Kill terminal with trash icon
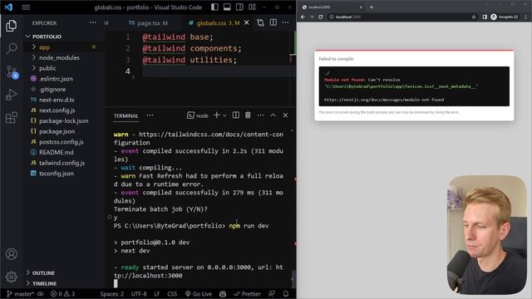 [x=248, y=115]
